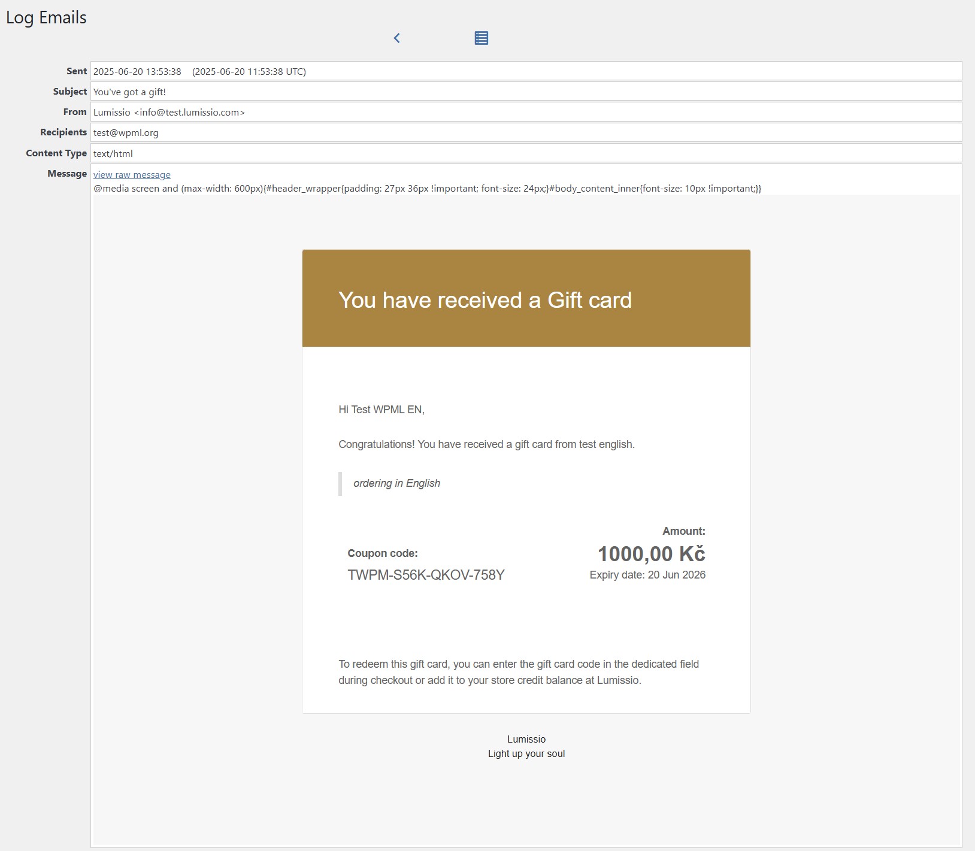Go back with the left chevron icon
The width and height of the screenshot is (975, 851).
(396, 38)
